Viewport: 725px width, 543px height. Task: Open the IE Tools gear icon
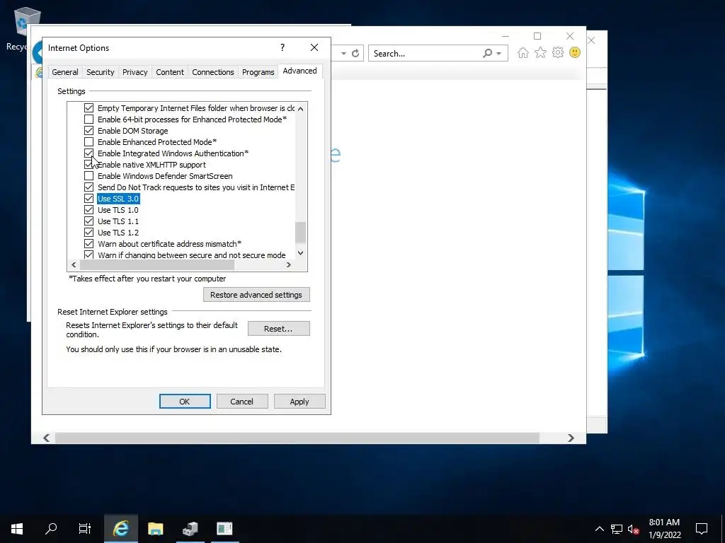(558, 52)
